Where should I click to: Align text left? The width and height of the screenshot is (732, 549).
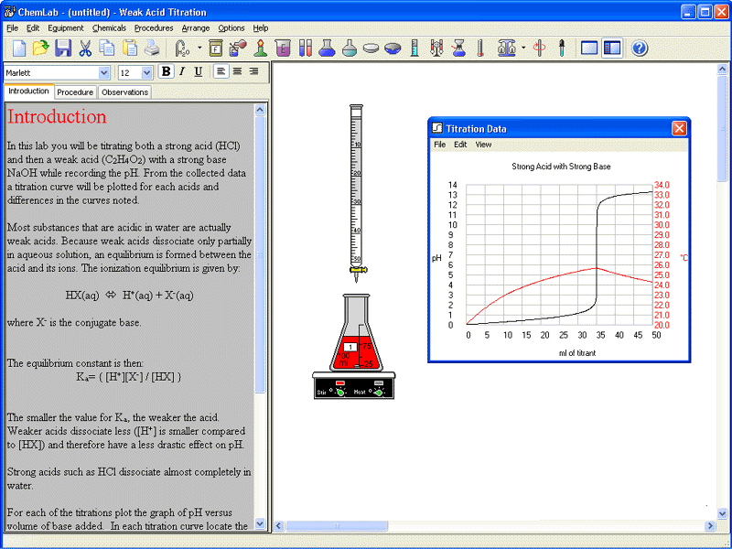221,72
